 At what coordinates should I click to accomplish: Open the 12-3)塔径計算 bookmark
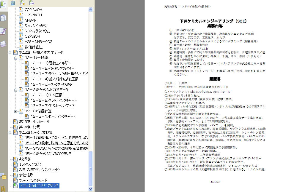[38, 111]
